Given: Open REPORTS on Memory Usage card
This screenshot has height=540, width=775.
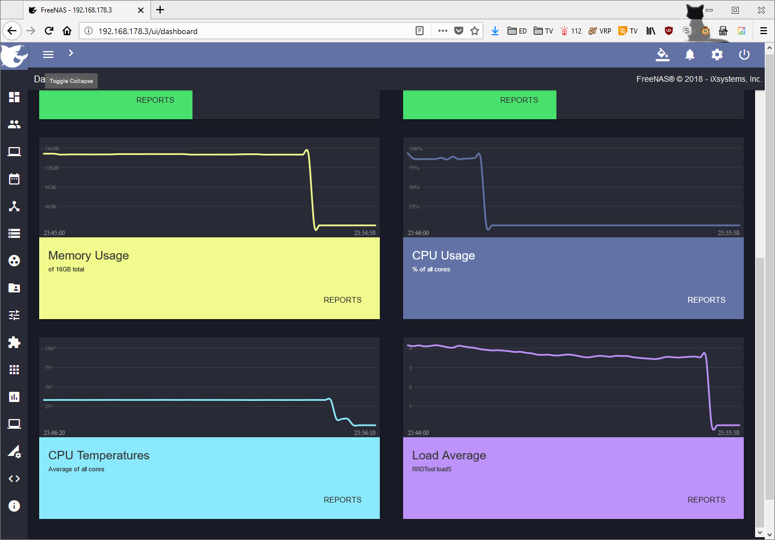Looking at the screenshot, I should point(342,300).
